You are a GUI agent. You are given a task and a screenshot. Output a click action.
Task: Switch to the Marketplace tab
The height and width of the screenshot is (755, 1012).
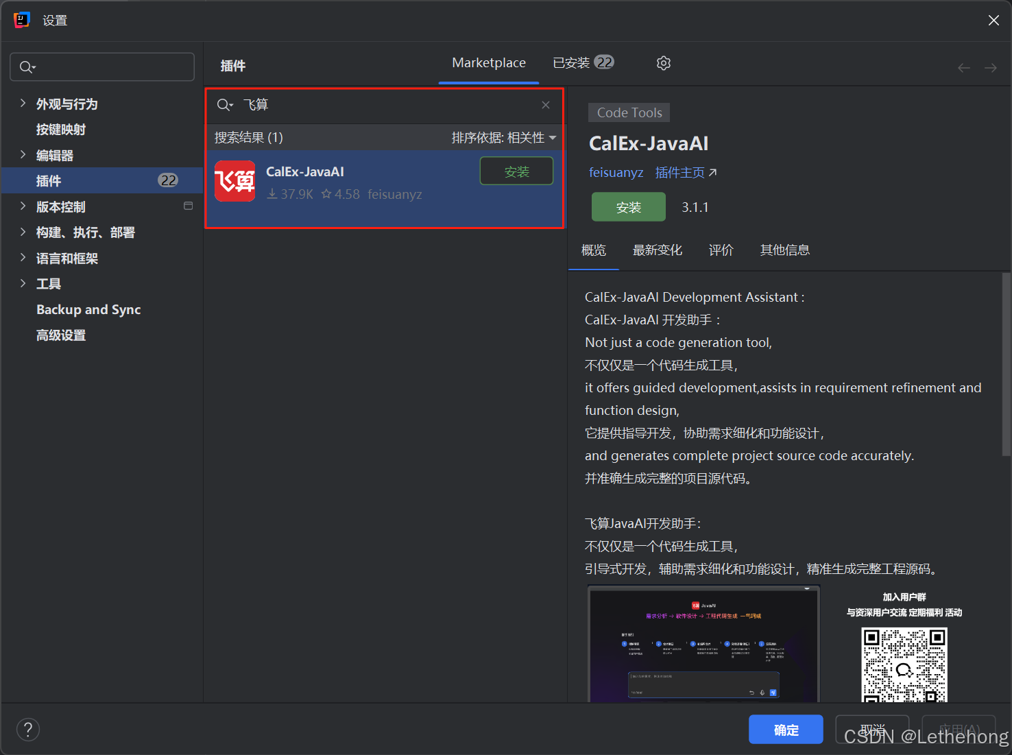coord(489,63)
